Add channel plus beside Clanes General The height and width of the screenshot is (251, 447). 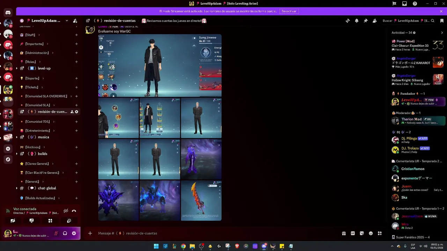(x=76, y=164)
